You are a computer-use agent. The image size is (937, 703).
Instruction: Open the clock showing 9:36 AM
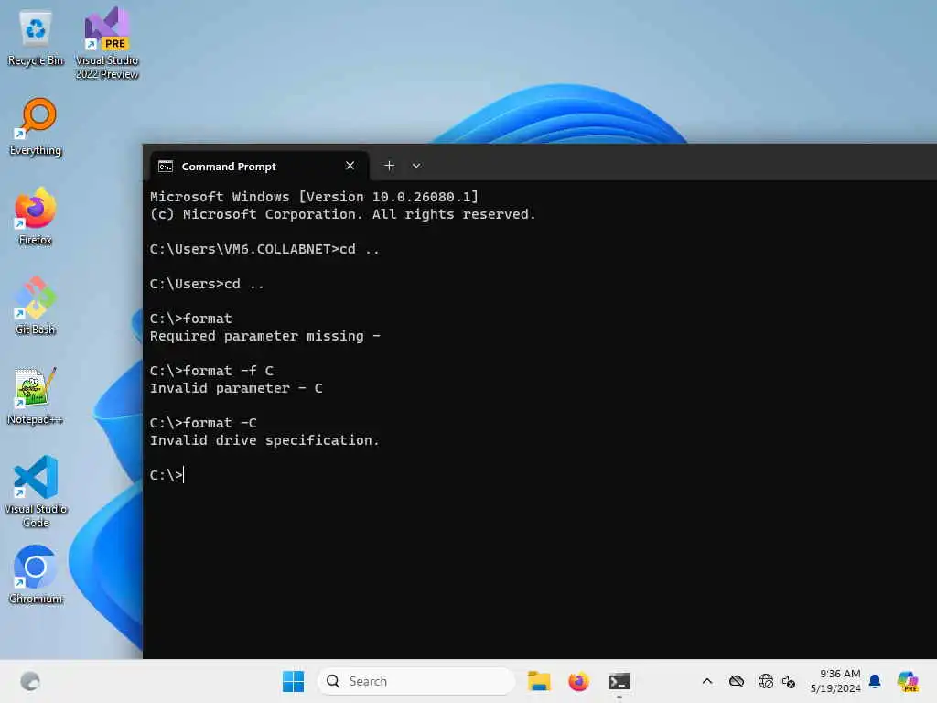[835, 681]
